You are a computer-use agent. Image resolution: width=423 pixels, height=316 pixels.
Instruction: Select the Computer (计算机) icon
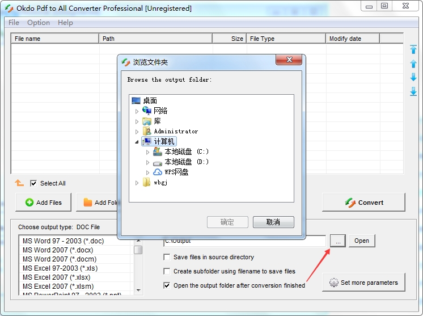click(147, 141)
